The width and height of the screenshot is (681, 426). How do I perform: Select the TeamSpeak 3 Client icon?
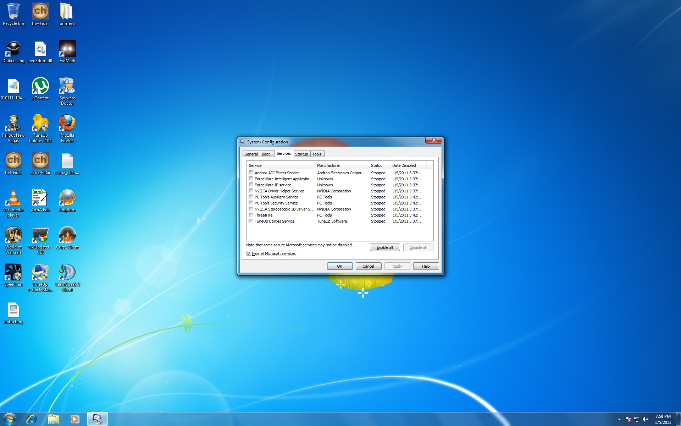coord(67,278)
